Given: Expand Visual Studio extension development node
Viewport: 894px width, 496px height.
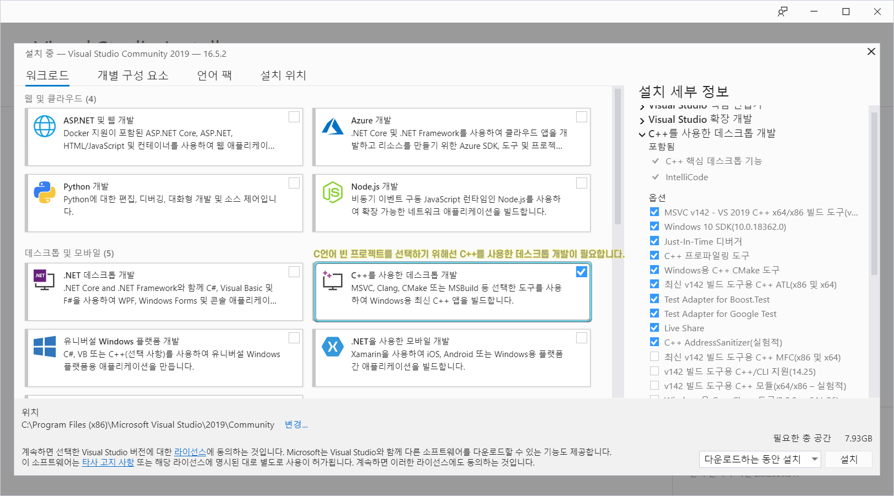Looking at the screenshot, I should (642, 120).
